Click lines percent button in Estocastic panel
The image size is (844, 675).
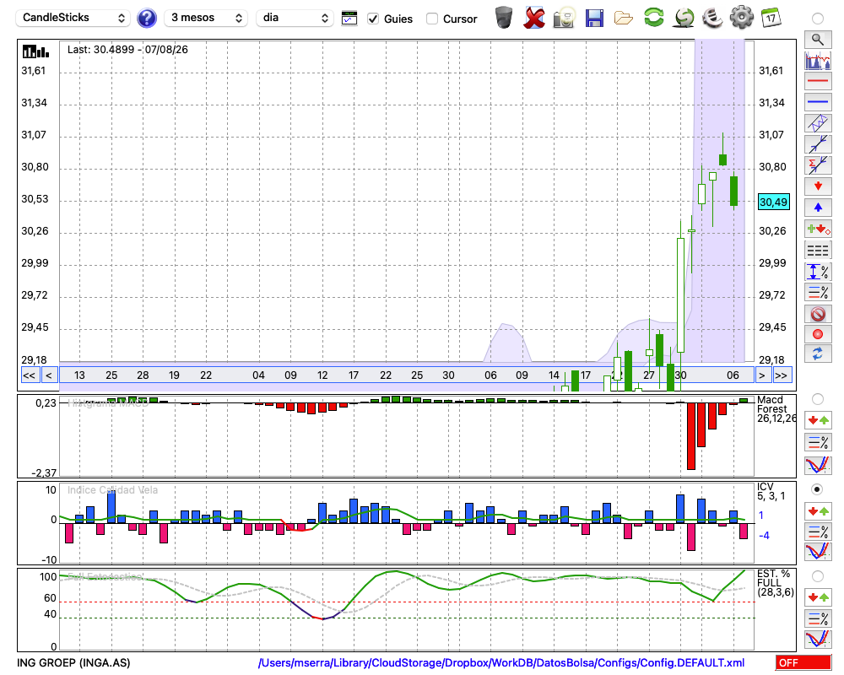818,618
